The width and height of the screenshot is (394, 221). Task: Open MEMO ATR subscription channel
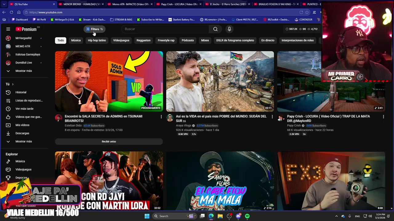click(x=24, y=46)
